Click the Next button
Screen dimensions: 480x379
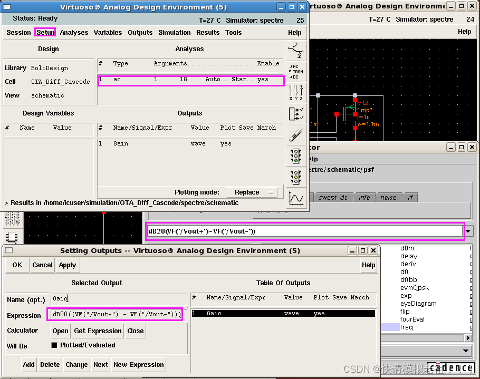(101, 365)
